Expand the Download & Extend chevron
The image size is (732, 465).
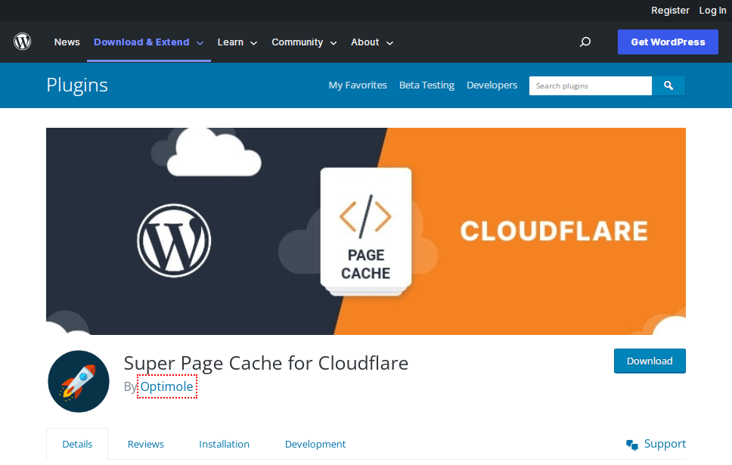click(x=200, y=43)
